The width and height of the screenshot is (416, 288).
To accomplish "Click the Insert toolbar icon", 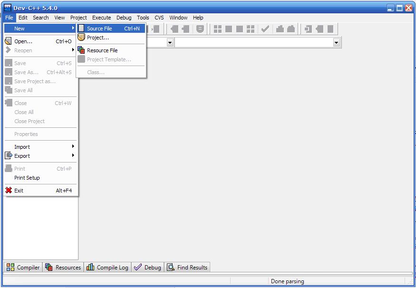I will 308,29.
